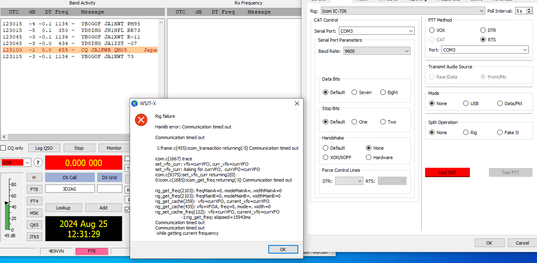Set Split Operation to Rig

pyautogui.click(x=466, y=133)
